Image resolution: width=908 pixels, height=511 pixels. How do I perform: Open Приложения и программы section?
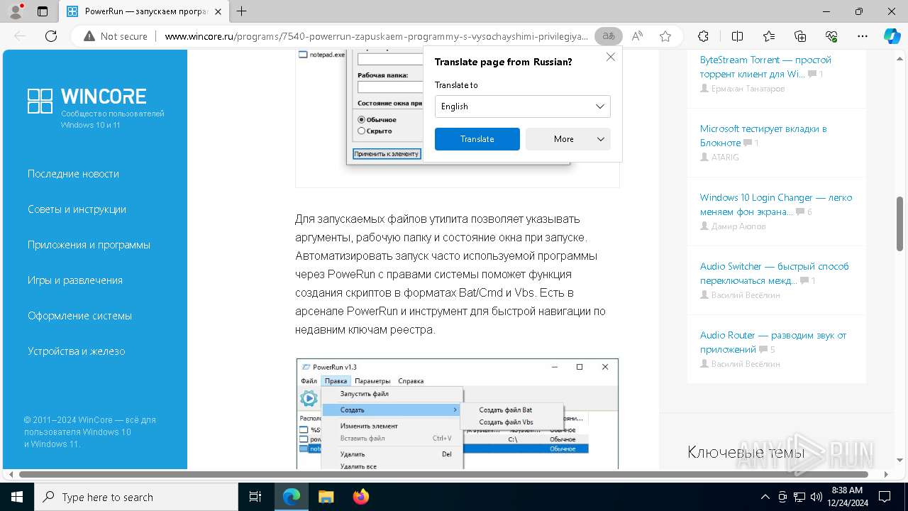tap(89, 245)
